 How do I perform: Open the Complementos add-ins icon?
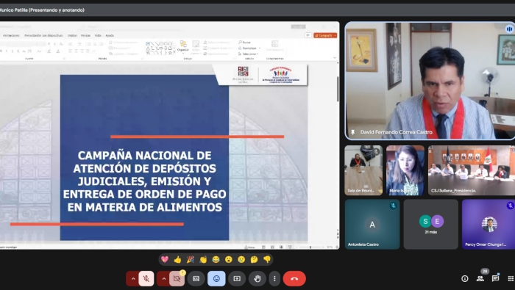pyautogui.click(x=274, y=46)
